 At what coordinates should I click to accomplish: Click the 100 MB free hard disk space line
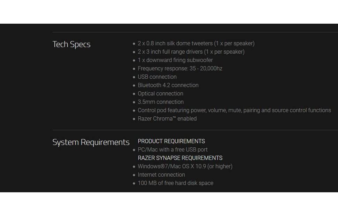176,183
